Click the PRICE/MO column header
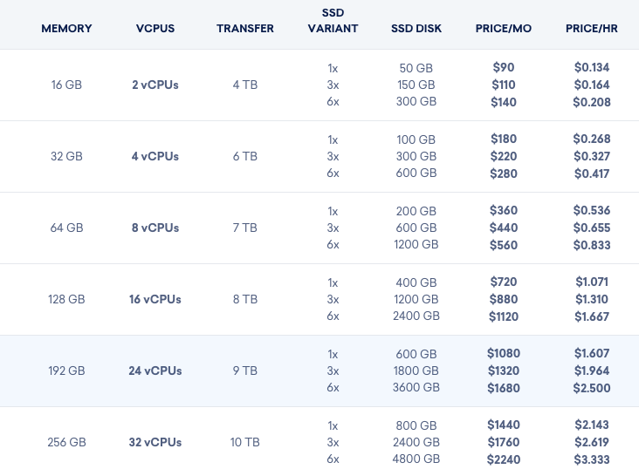This screenshot has width=639, height=476. 504,29
